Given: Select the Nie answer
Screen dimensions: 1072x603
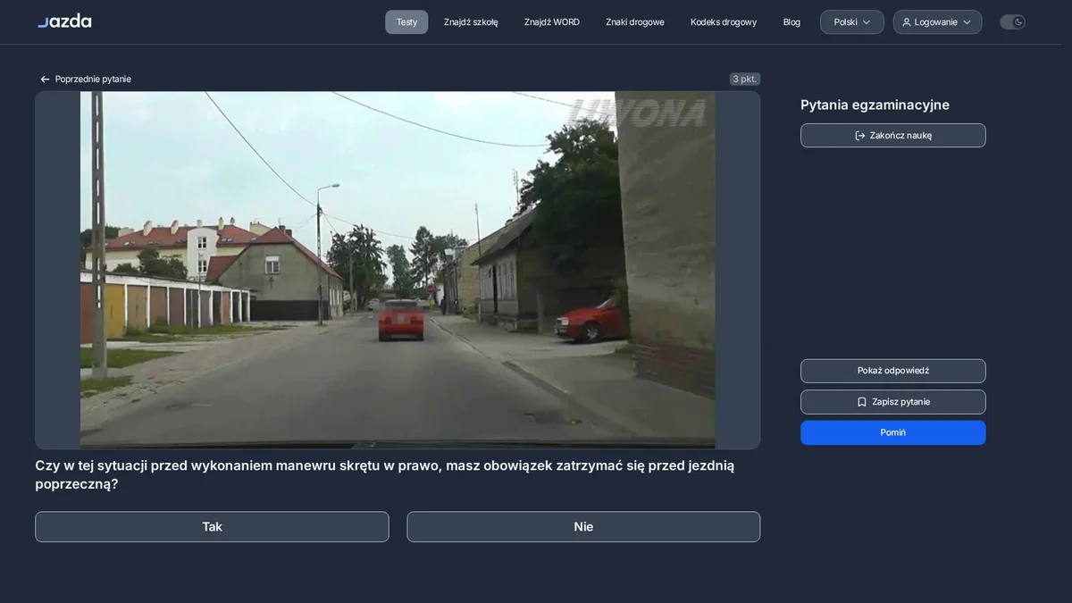Looking at the screenshot, I should click(583, 527).
